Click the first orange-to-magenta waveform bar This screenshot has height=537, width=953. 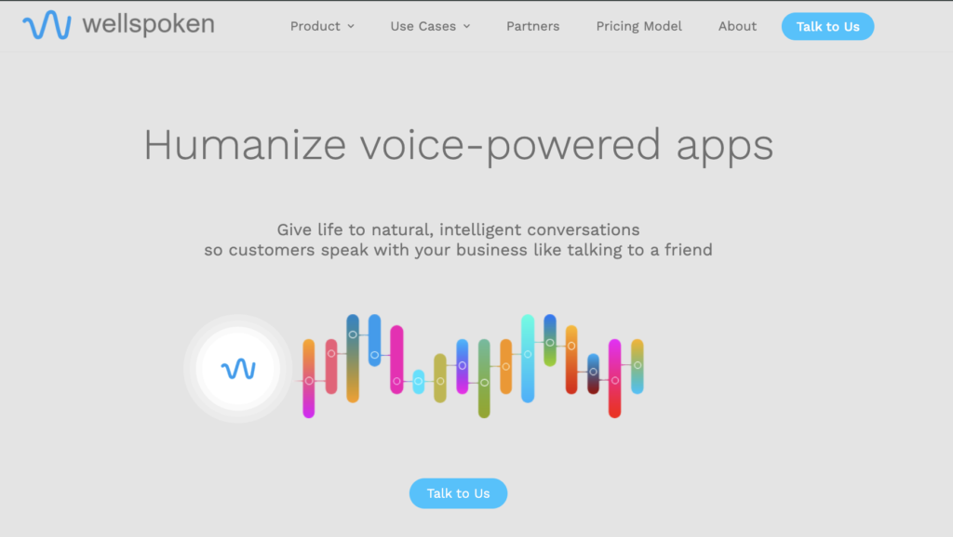tap(309, 379)
